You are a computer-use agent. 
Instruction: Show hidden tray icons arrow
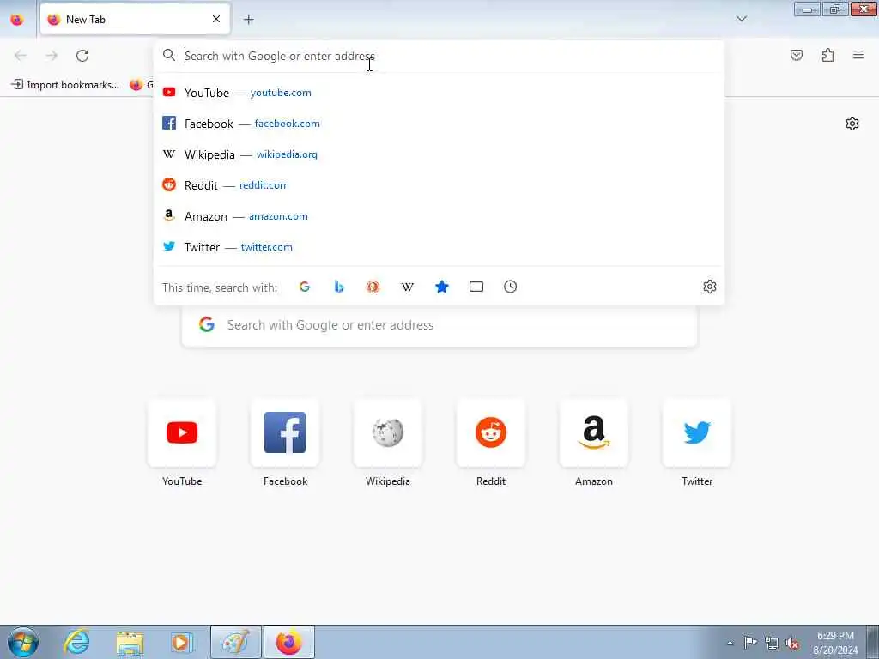tap(730, 643)
